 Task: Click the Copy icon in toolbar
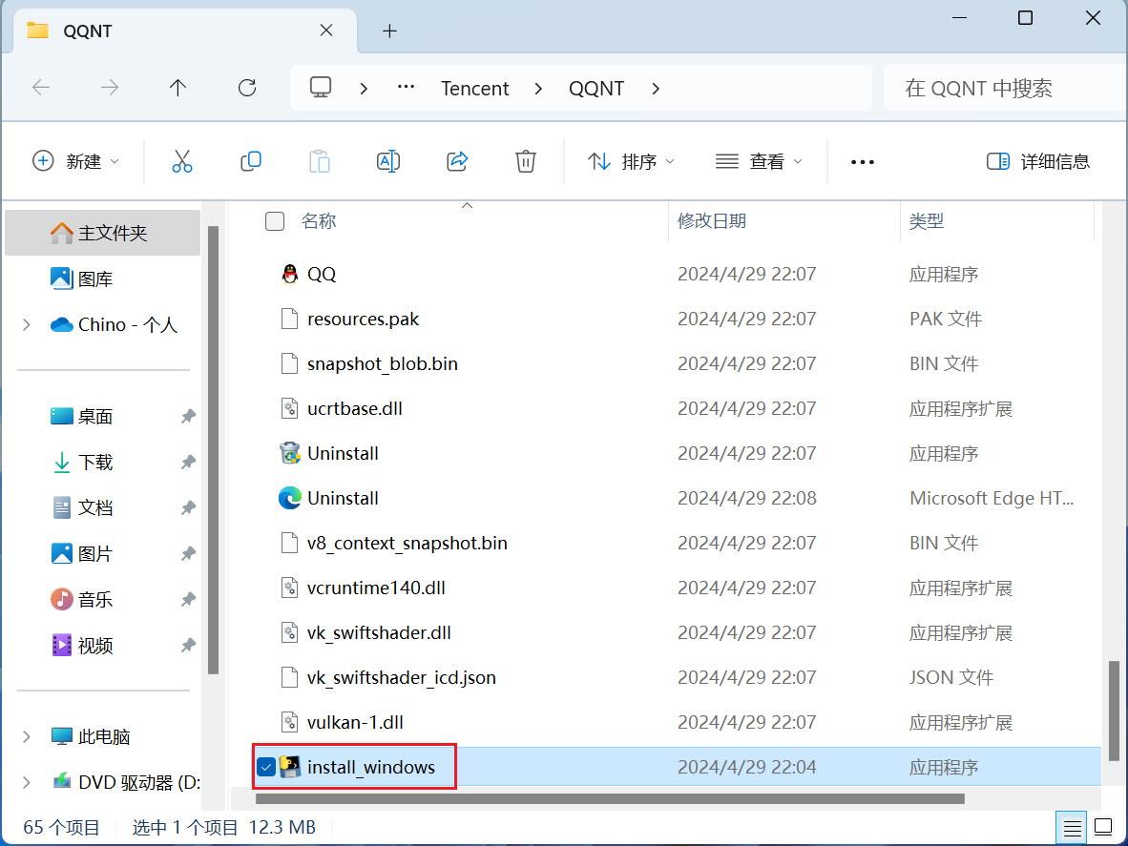pyautogui.click(x=250, y=161)
